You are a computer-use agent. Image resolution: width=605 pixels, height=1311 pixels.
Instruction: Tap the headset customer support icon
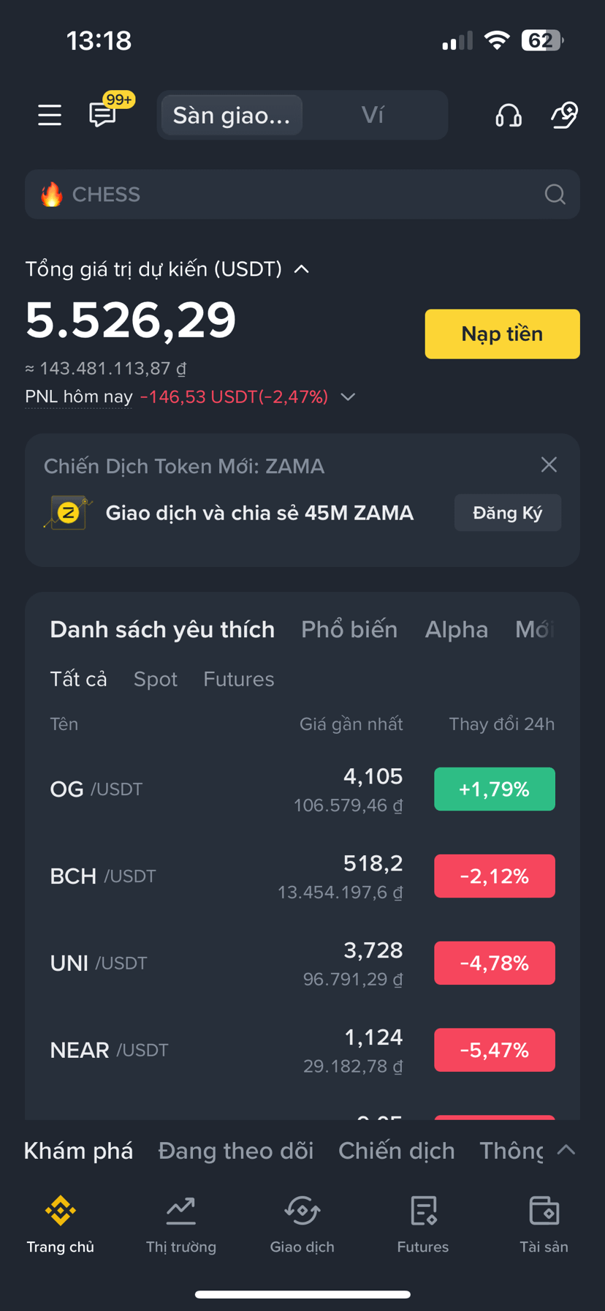[x=509, y=115]
